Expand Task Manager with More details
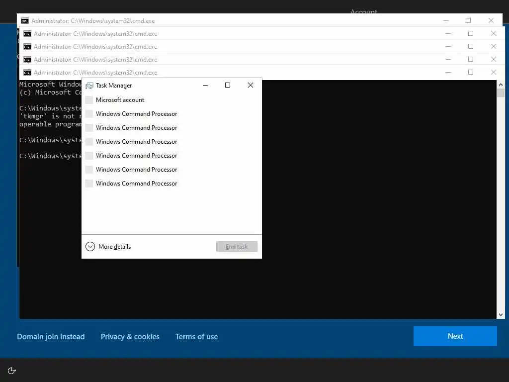This screenshot has width=509, height=382. point(108,247)
